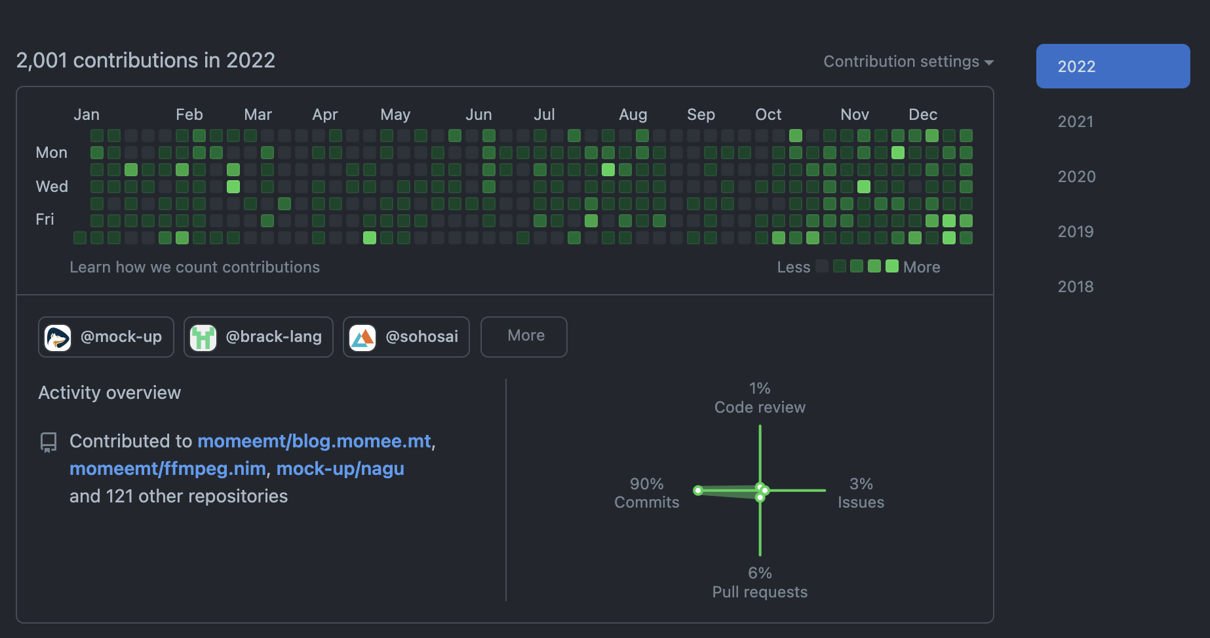The image size is (1210, 638).
Task: Click the Commits data point on the chart
Action: [x=698, y=490]
